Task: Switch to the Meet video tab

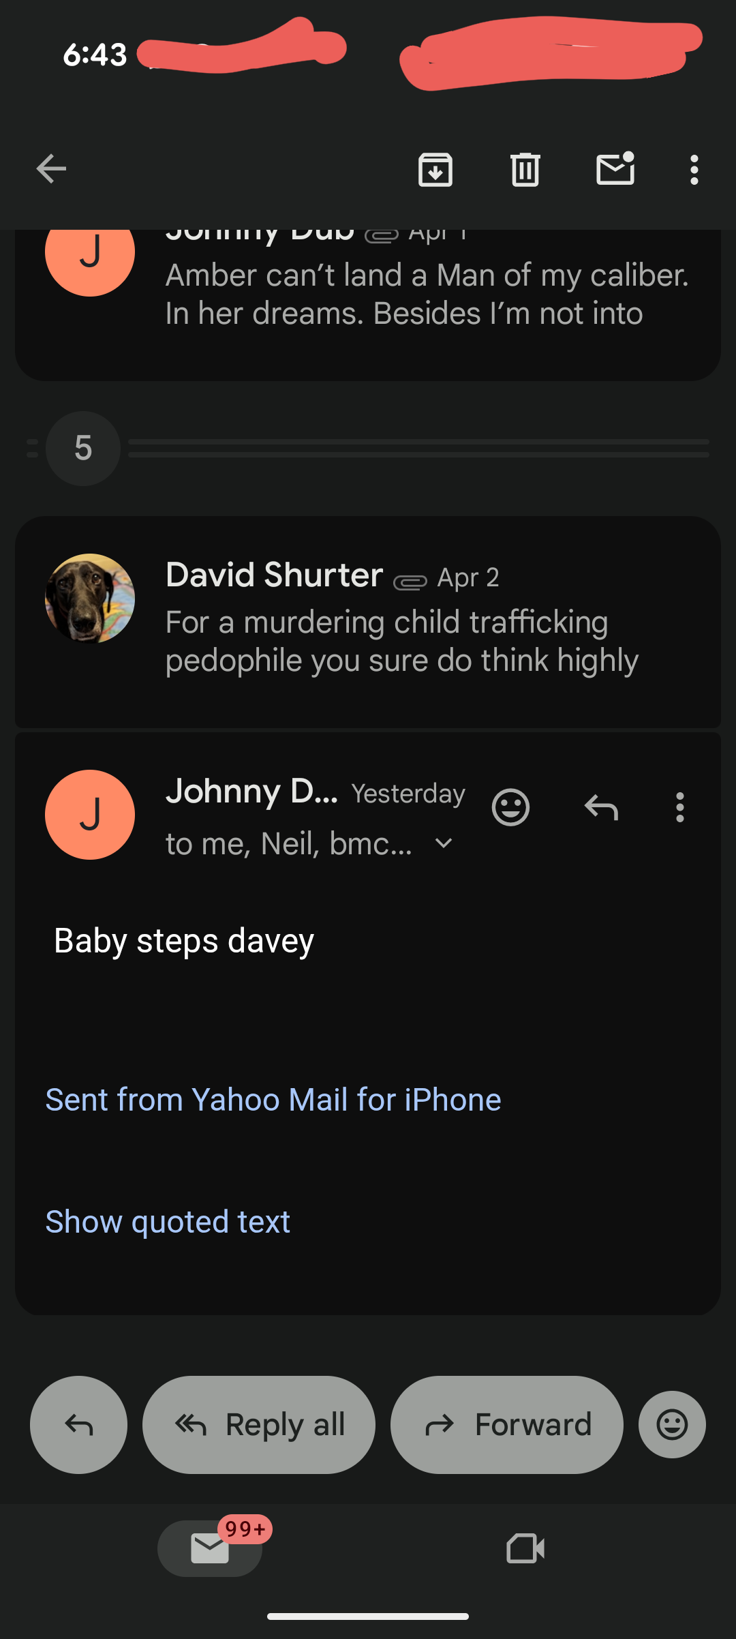Action: [x=525, y=1548]
